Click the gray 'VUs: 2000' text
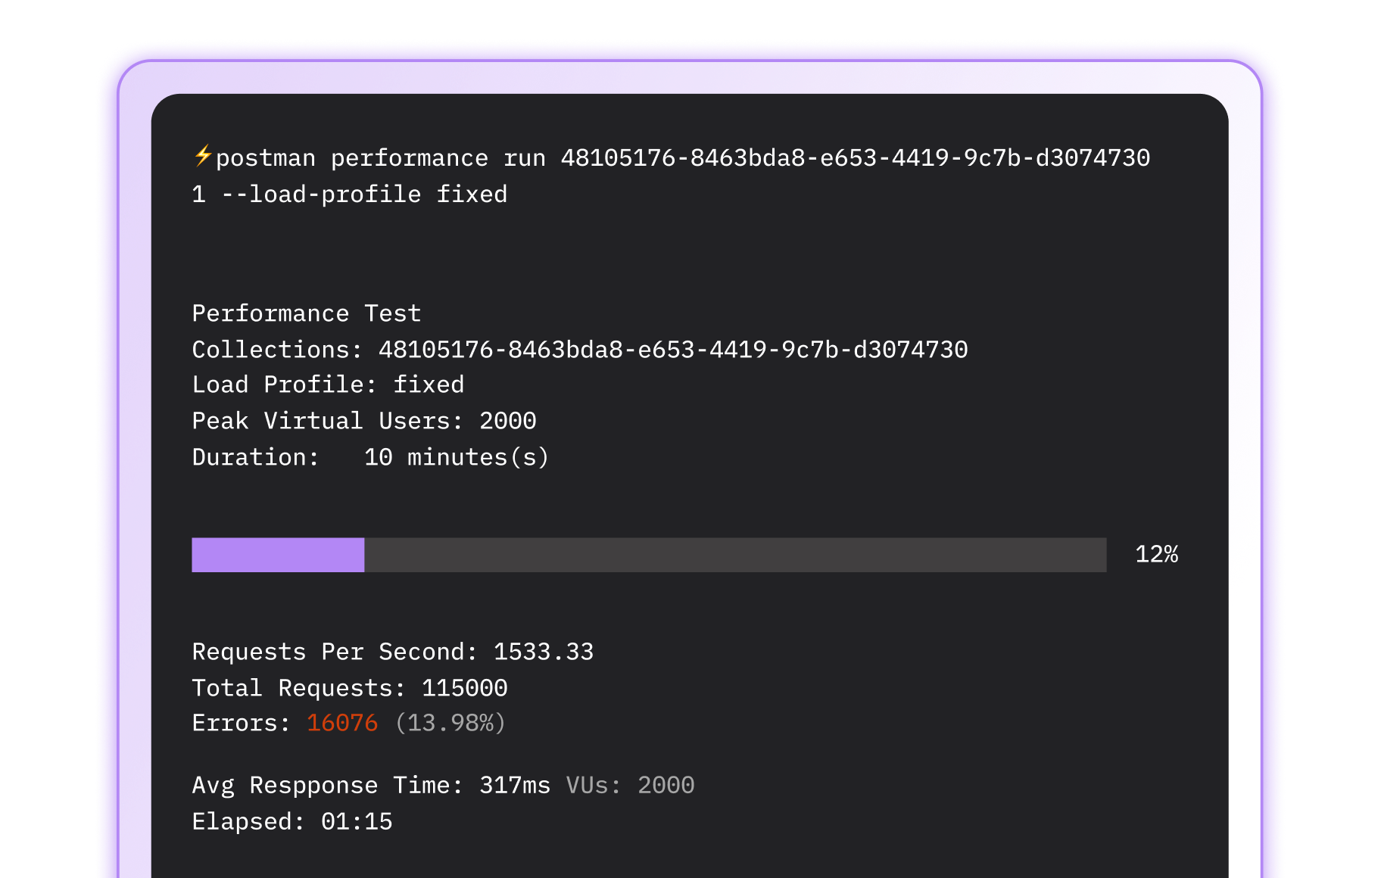 [630, 785]
